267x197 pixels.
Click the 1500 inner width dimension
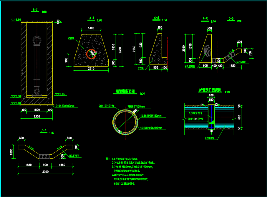coord(37,110)
